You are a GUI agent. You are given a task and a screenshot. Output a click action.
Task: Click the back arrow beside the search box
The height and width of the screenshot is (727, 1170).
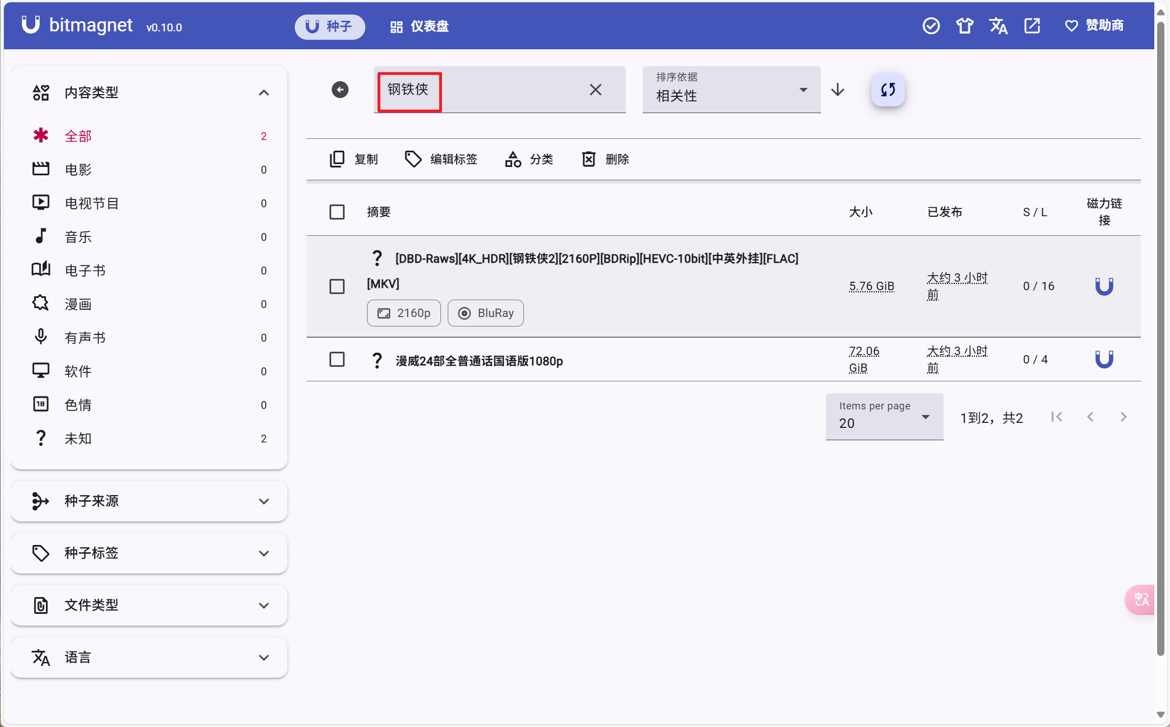coord(340,90)
